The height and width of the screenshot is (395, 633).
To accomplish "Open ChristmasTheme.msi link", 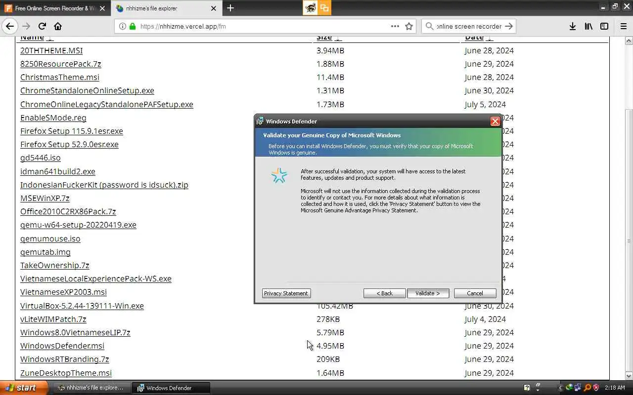I will 59,77.
